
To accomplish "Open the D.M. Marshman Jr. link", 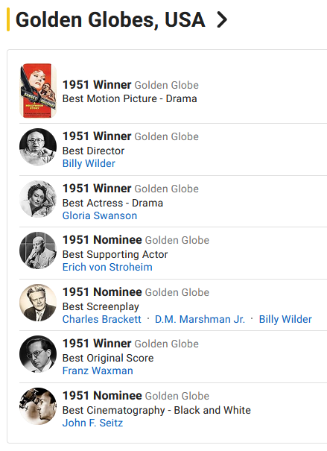I will [200, 319].
